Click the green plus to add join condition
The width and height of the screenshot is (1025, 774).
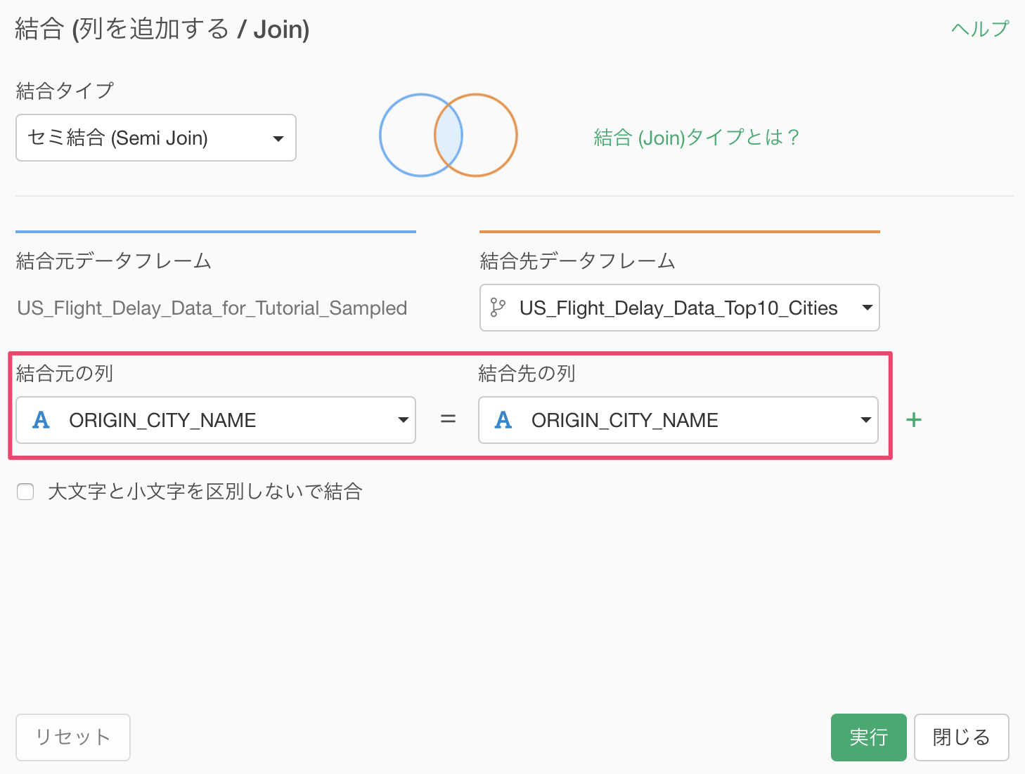click(x=914, y=420)
